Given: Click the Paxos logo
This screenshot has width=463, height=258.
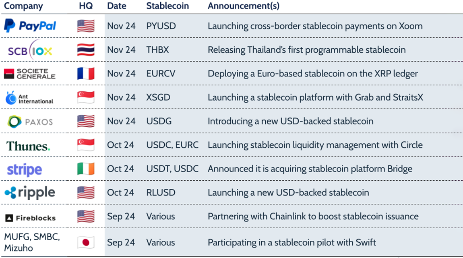Looking at the screenshot, I should click(30, 121).
